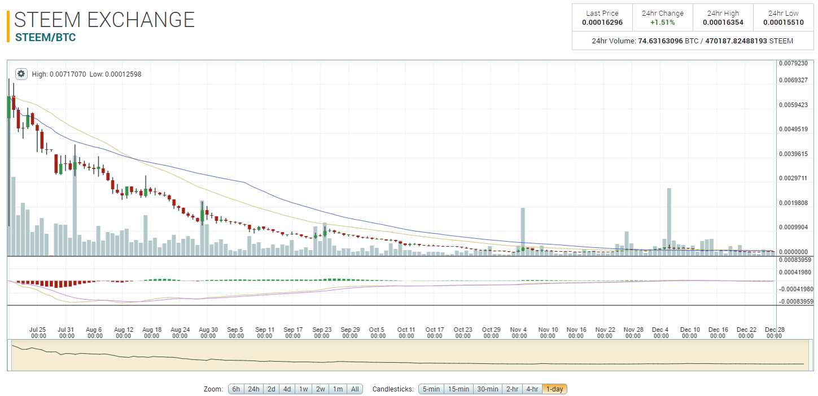Click y-axis label 0.0079230
Screen dimensions: 818x396
(793, 64)
